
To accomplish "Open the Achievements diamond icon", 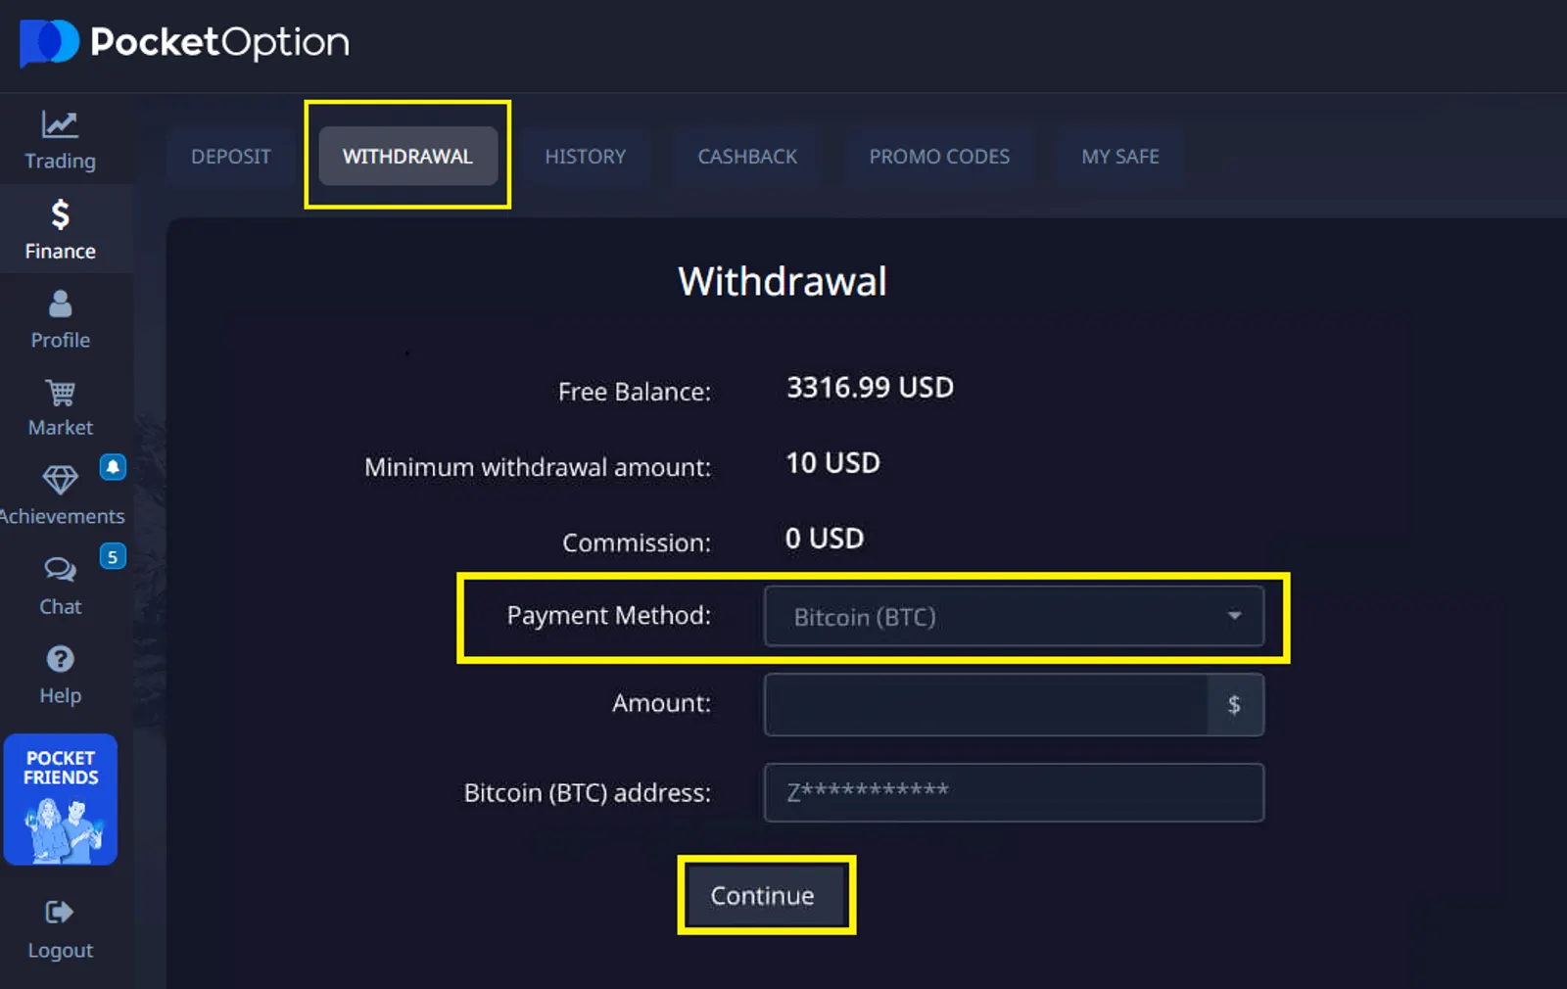I will click(x=60, y=480).
